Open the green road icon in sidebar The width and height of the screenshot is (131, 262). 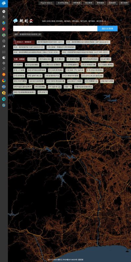pos(4,35)
